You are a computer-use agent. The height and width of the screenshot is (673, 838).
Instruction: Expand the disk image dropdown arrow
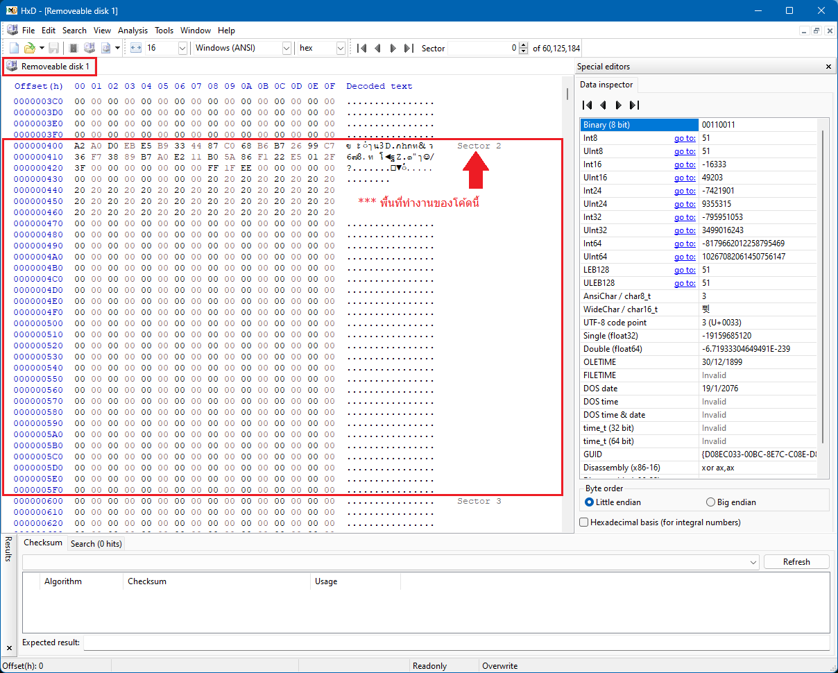coord(117,48)
